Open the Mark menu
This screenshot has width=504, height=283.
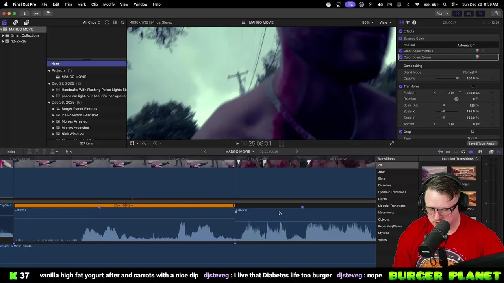click(x=82, y=4)
